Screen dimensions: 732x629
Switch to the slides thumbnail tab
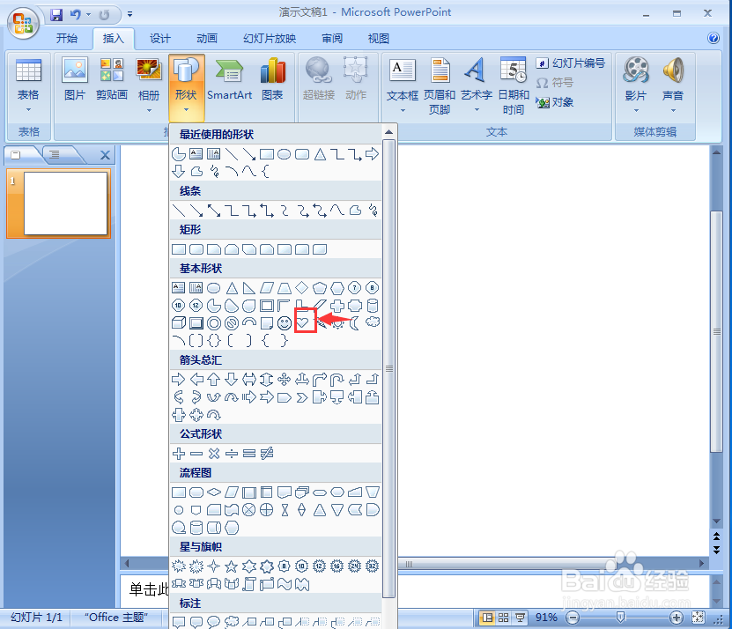click(16, 154)
